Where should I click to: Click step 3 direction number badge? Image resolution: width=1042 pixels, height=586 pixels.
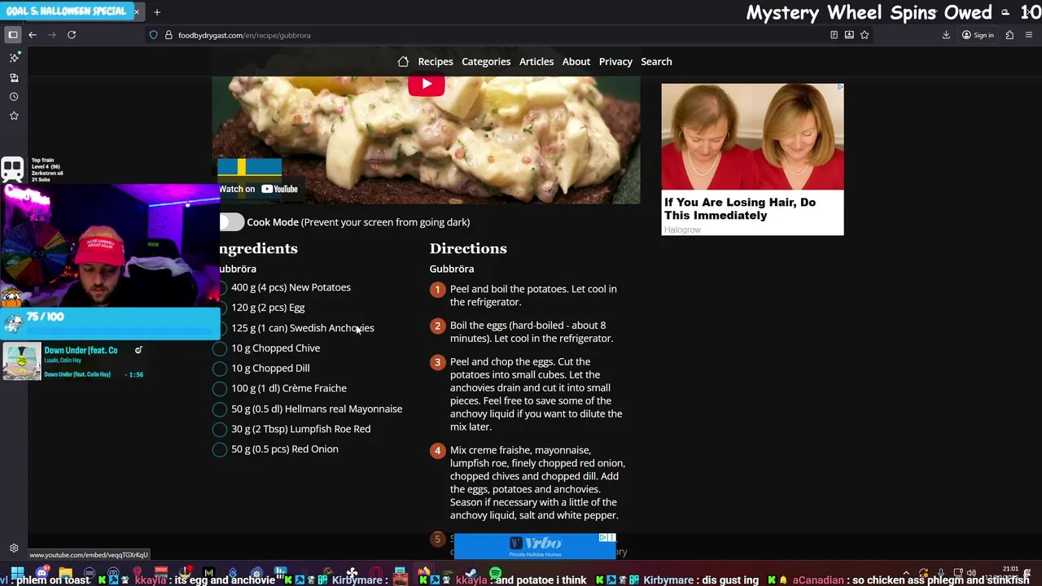[x=437, y=362]
